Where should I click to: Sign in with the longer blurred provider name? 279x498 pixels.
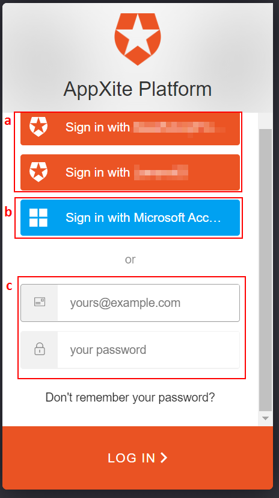[x=130, y=129]
